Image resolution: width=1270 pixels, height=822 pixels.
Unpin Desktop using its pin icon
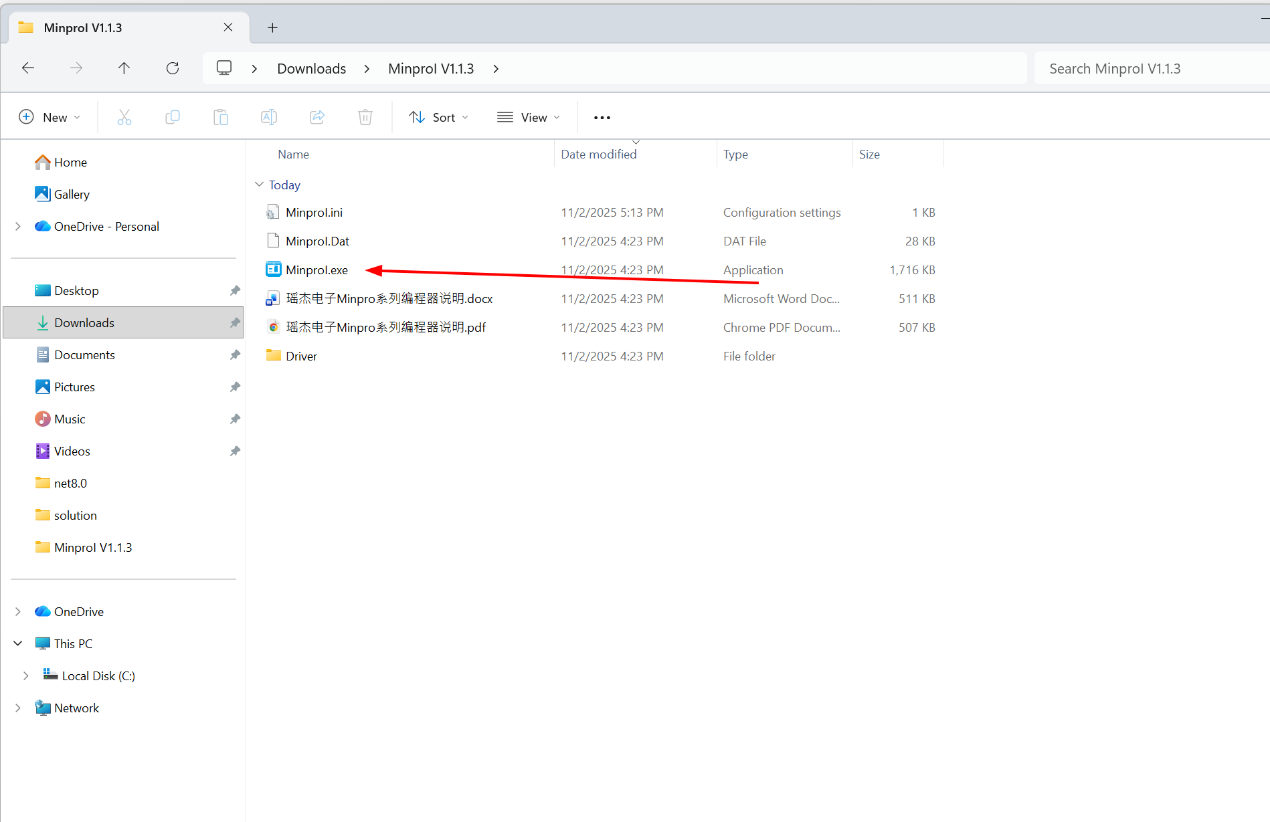click(235, 291)
